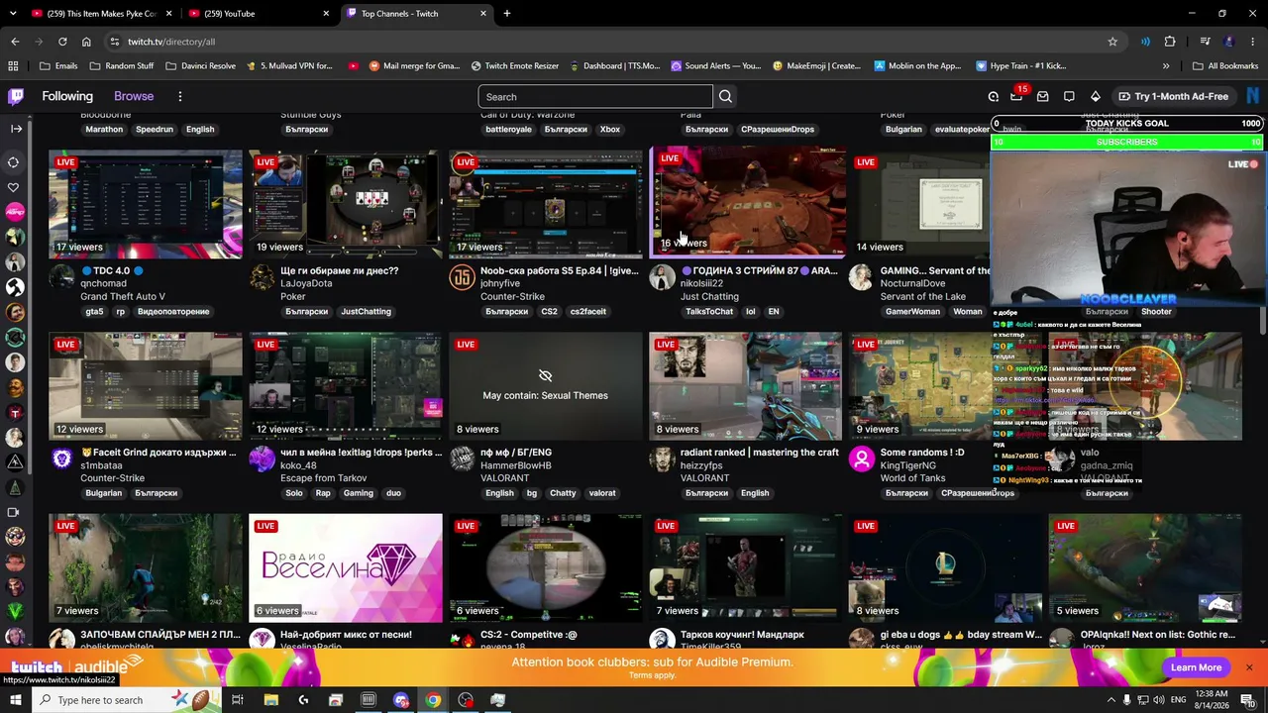Open the Windows Start menu
1268x713 pixels.
[x=15, y=700]
